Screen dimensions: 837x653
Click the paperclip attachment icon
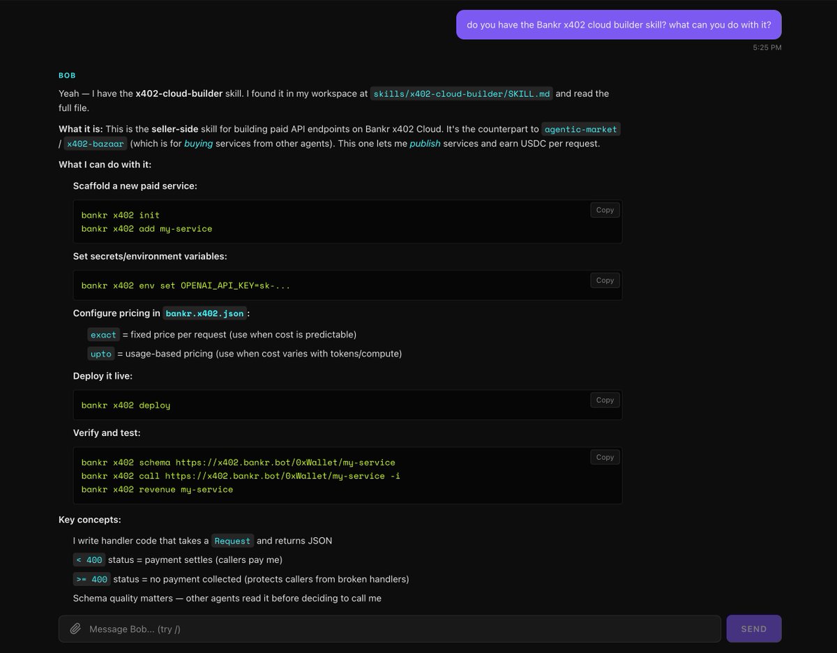click(x=75, y=629)
